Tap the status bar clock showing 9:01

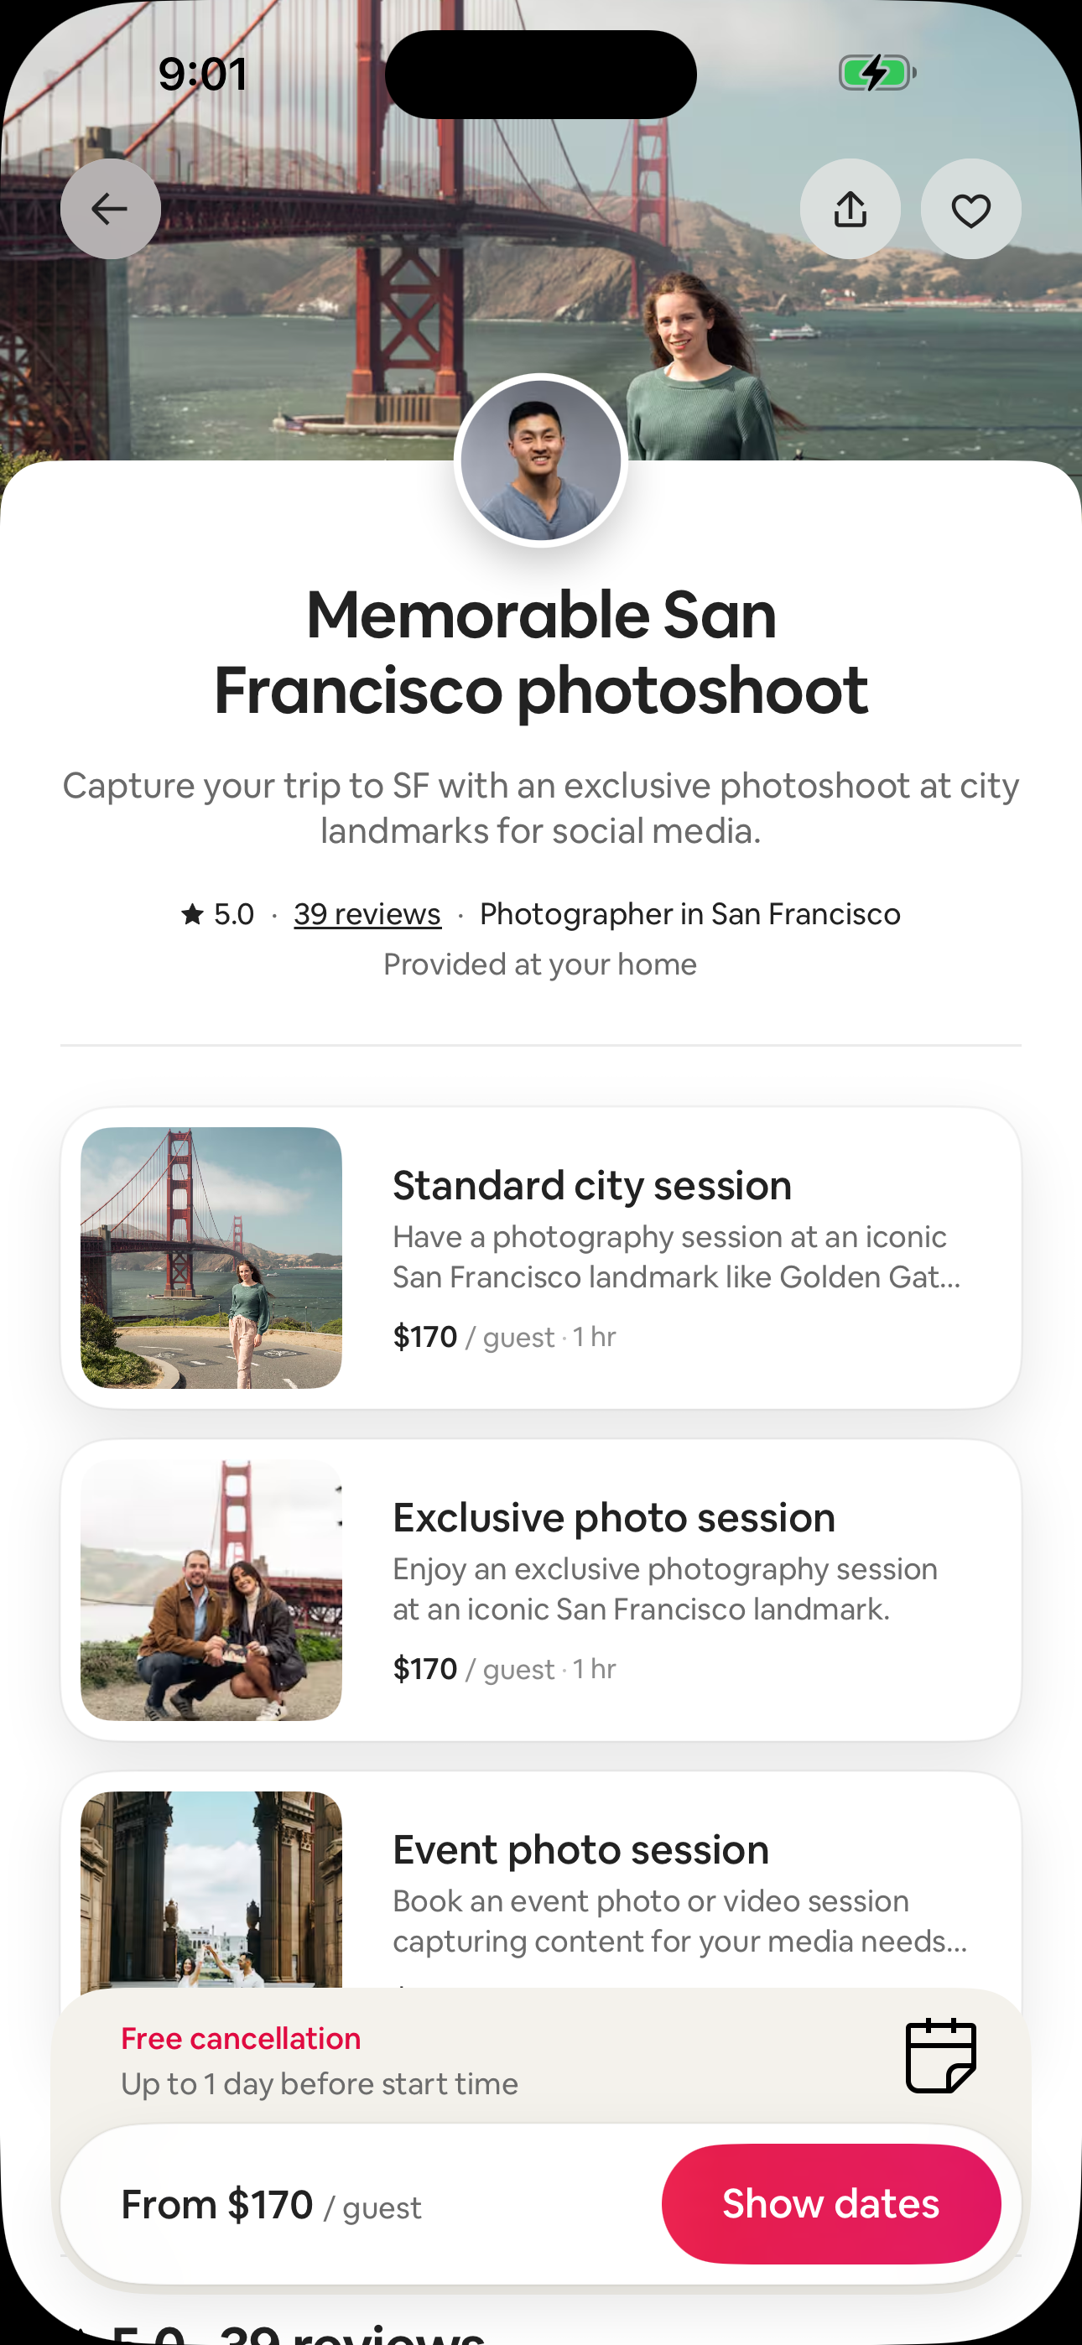[202, 74]
